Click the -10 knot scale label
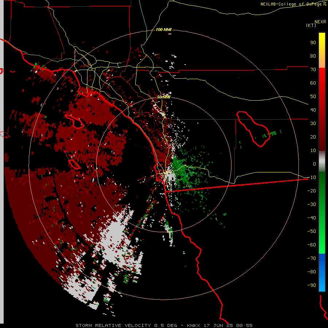The image size is (328, 328). (x=312, y=177)
